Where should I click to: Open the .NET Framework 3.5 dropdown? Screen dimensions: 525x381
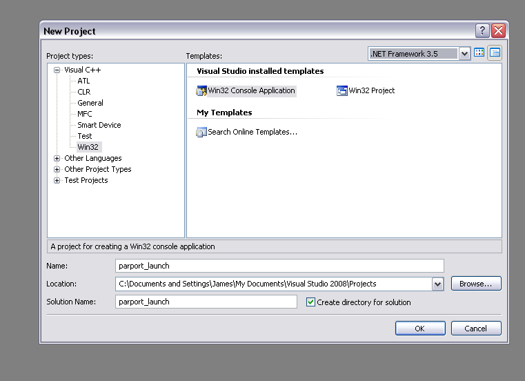click(x=464, y=54)
